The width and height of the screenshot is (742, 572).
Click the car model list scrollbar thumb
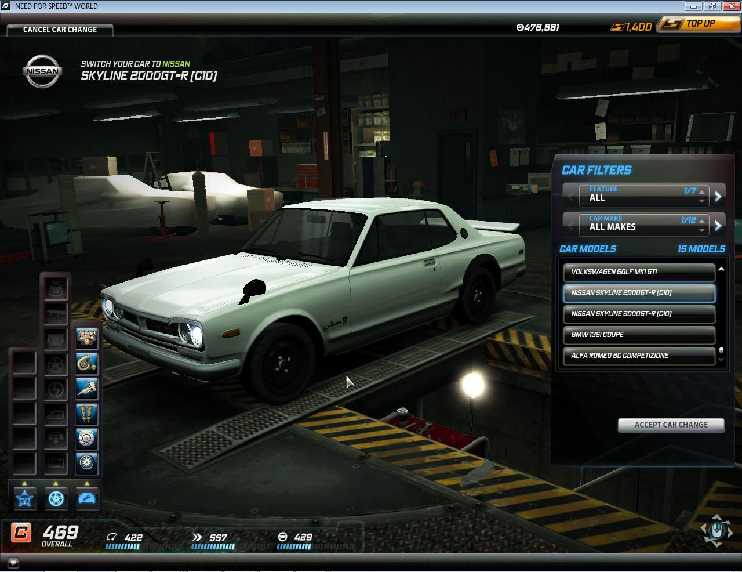coord(721,350)
